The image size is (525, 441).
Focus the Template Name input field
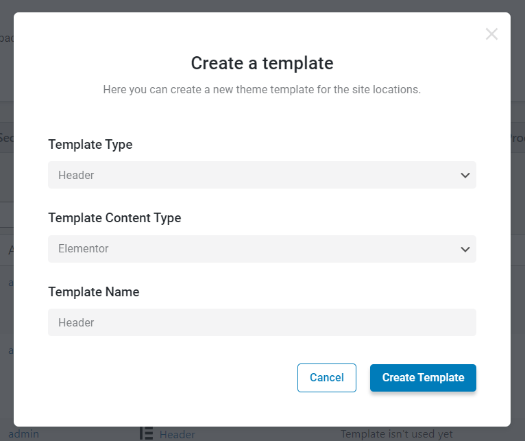tap(262, 322)
